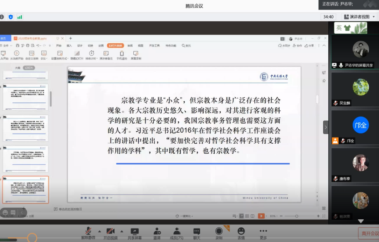The width and height of the screenshot is (379, 242).
Task: Click the 离开会议 leave meeting button
Action: click(369, 234)
